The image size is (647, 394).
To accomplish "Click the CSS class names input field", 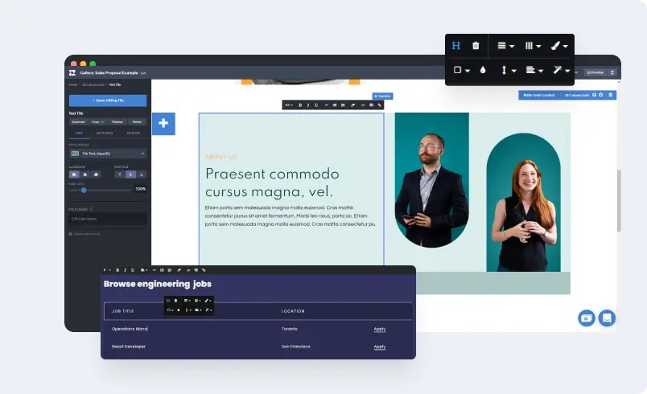I will click(108, 219).
